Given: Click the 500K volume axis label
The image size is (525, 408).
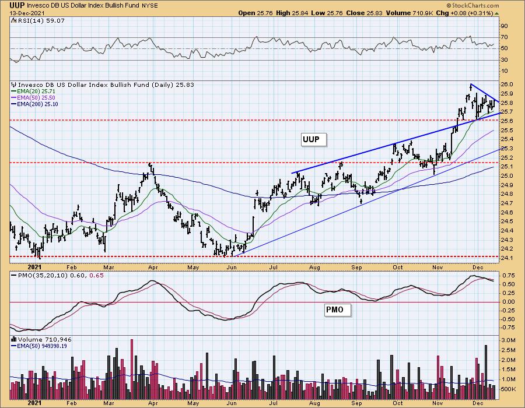Looking at the screenshot, I should pos(509,389).
